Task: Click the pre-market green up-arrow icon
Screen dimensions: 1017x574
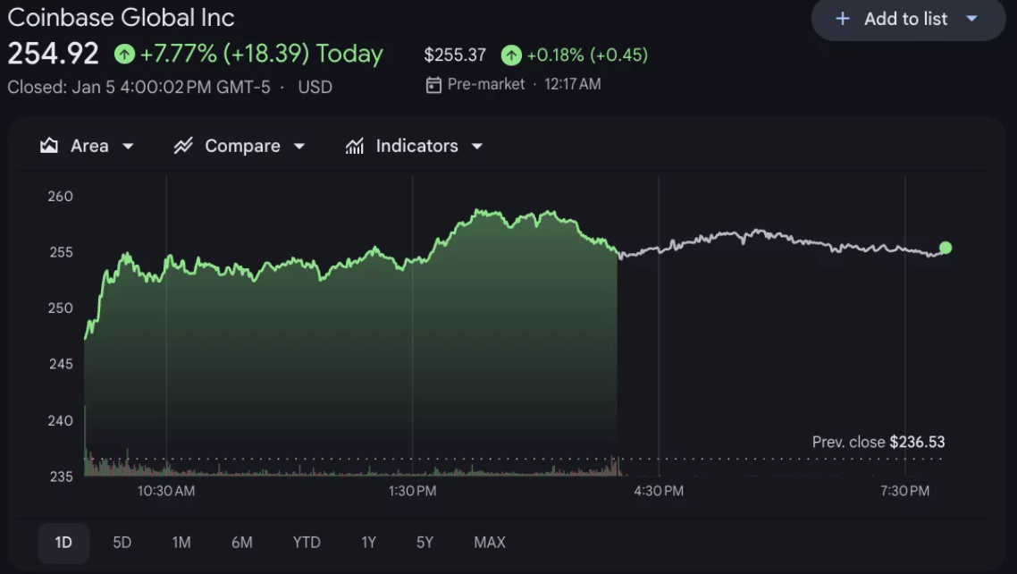Action: 510,55
